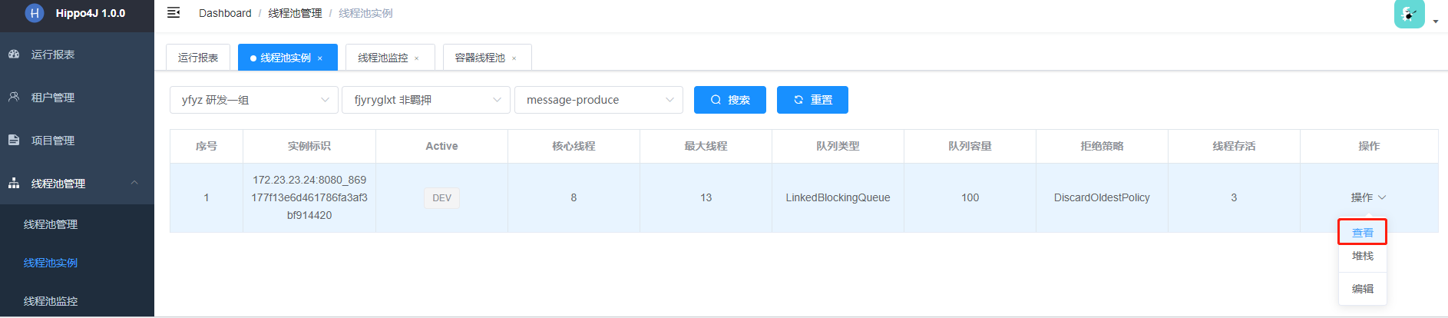Click the LinkedBlockingQueue cell
This screenshot has width=1448, height=318.
838,197
